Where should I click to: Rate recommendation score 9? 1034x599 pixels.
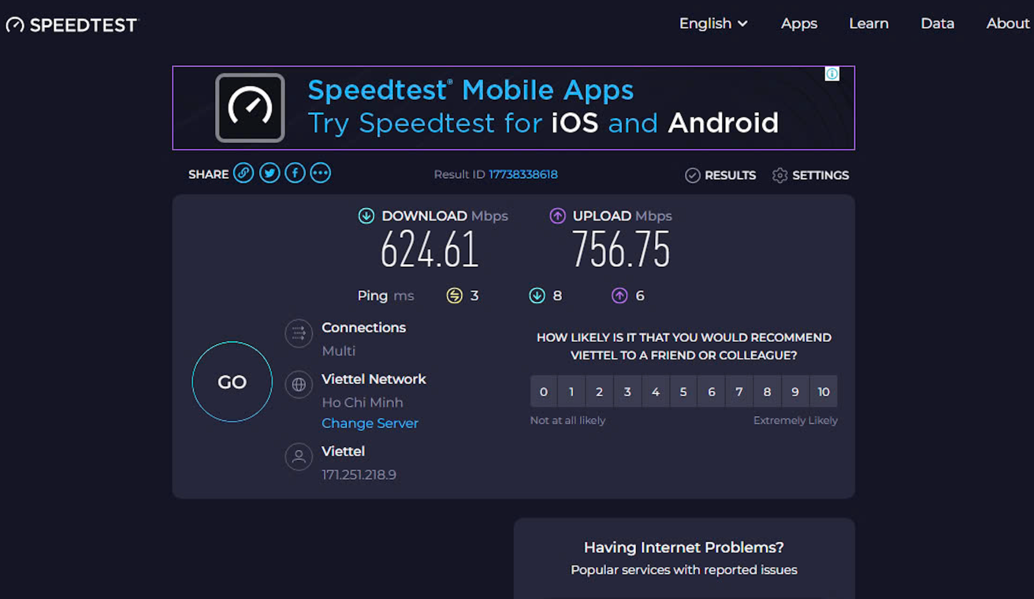point(795,392)
